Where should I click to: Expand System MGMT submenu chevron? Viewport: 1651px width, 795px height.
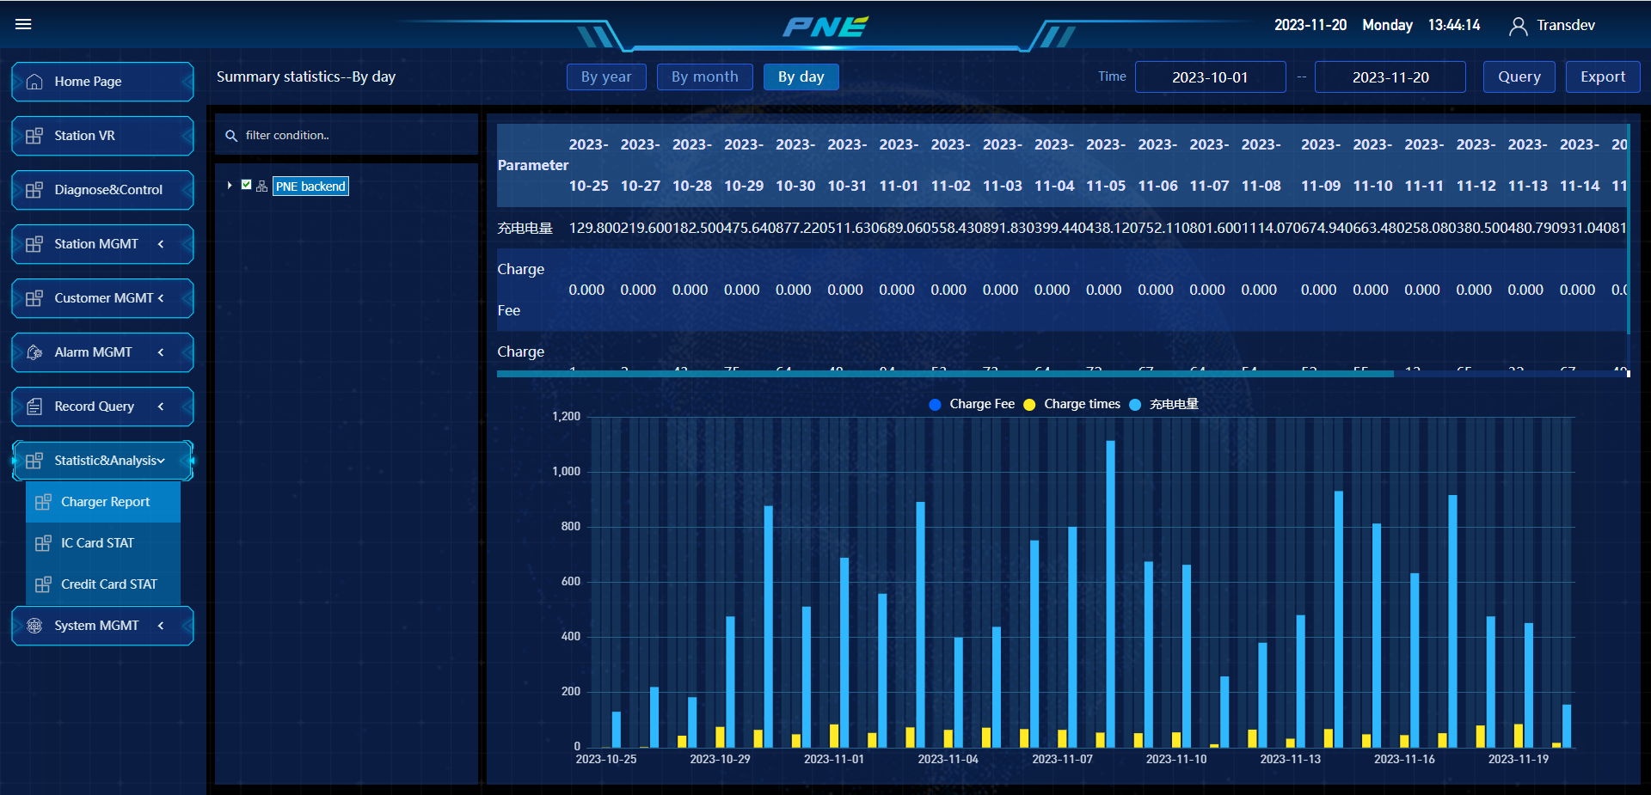(161, 626)
